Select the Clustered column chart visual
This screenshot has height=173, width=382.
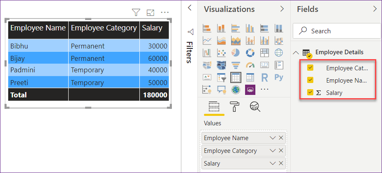(250, 28)
